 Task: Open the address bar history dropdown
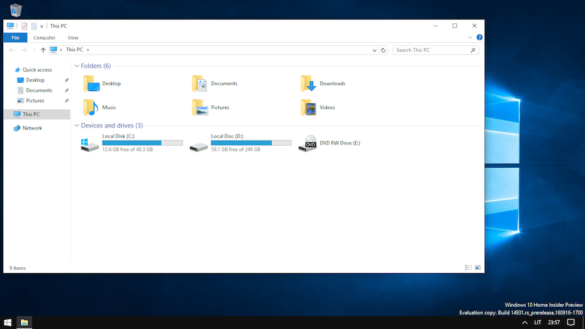374,50
